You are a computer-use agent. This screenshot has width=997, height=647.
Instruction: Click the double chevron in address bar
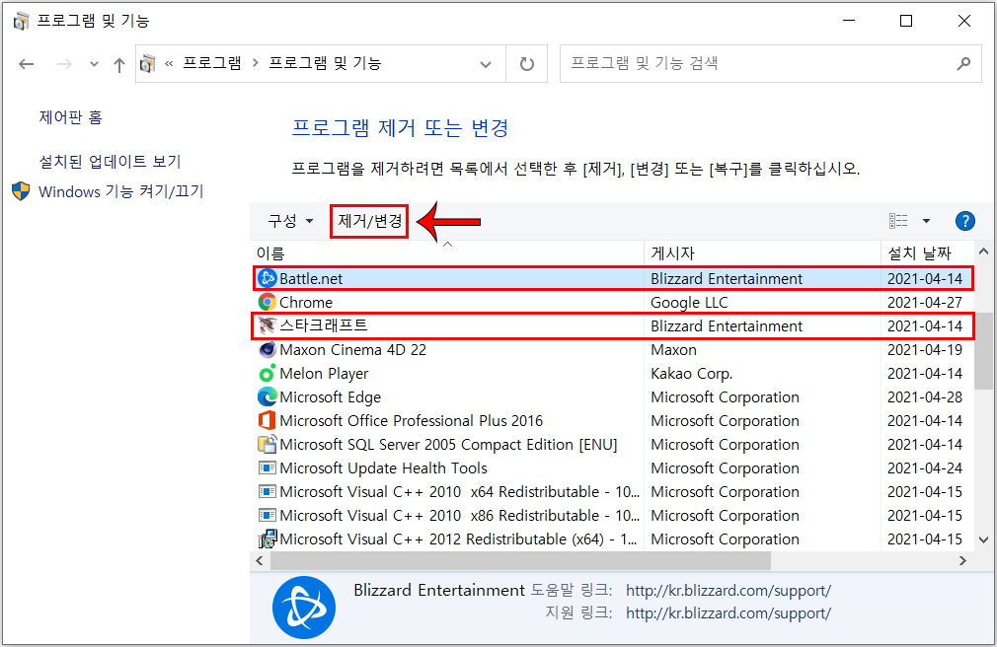169,63
